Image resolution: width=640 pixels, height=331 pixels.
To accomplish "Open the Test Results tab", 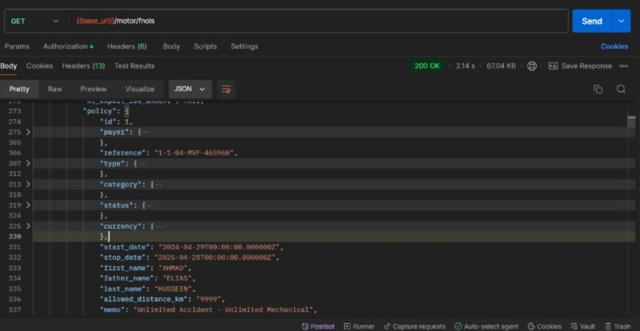I will (134, 66).
